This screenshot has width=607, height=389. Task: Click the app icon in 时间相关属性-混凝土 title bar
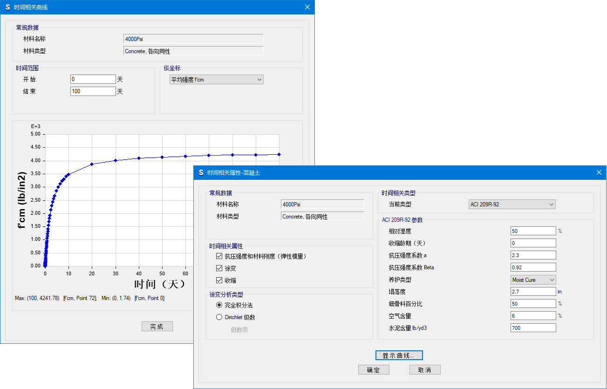201,172
